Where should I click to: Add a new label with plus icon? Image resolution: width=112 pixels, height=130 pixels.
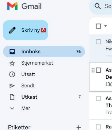click(x=79, y=127)
